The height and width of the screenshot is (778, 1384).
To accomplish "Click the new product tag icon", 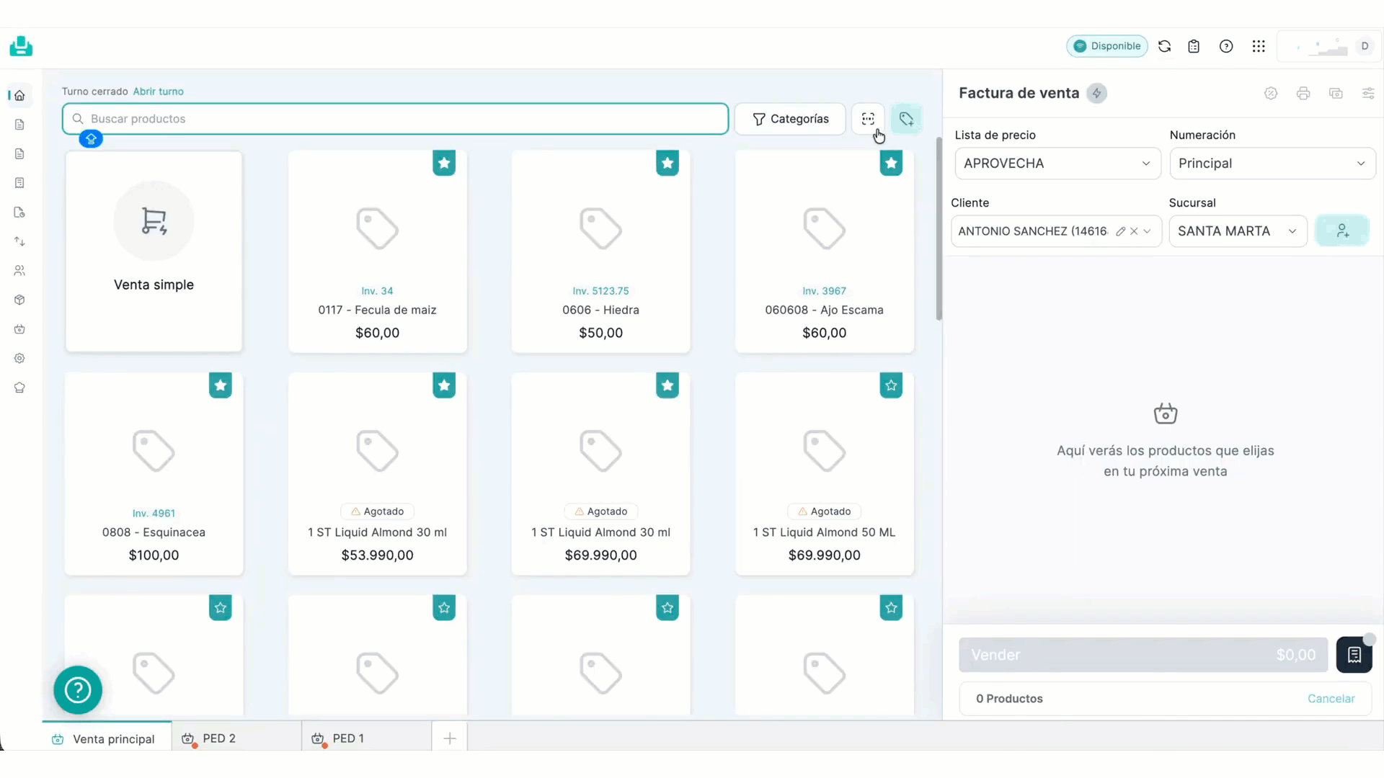I will pyautogui.click(x=906, y=119).
